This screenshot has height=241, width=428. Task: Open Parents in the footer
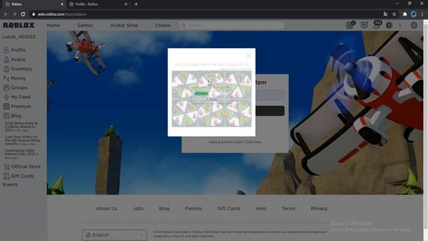coord(193,208)
